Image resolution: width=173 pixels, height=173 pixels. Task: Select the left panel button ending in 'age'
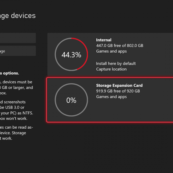(18, 51)
